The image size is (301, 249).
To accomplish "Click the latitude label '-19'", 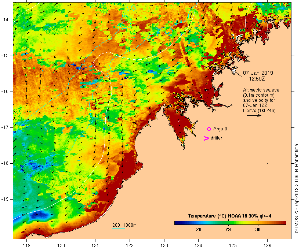I will coord(5,199).
